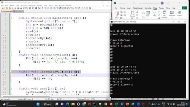Switch to Excel Insert tab

coord(129,8)
